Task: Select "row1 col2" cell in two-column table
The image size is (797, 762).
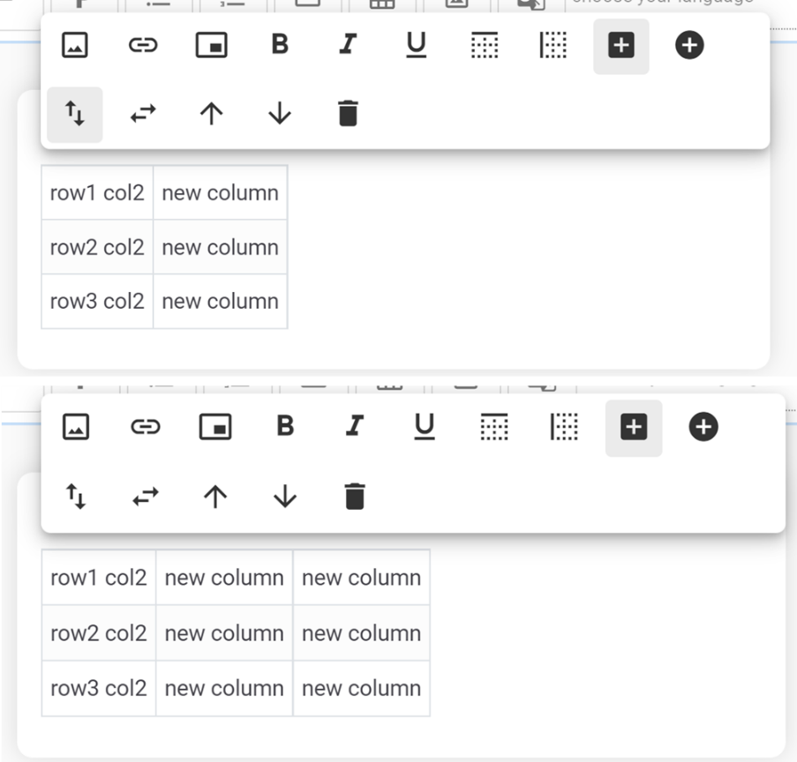Action: [97, 193]
